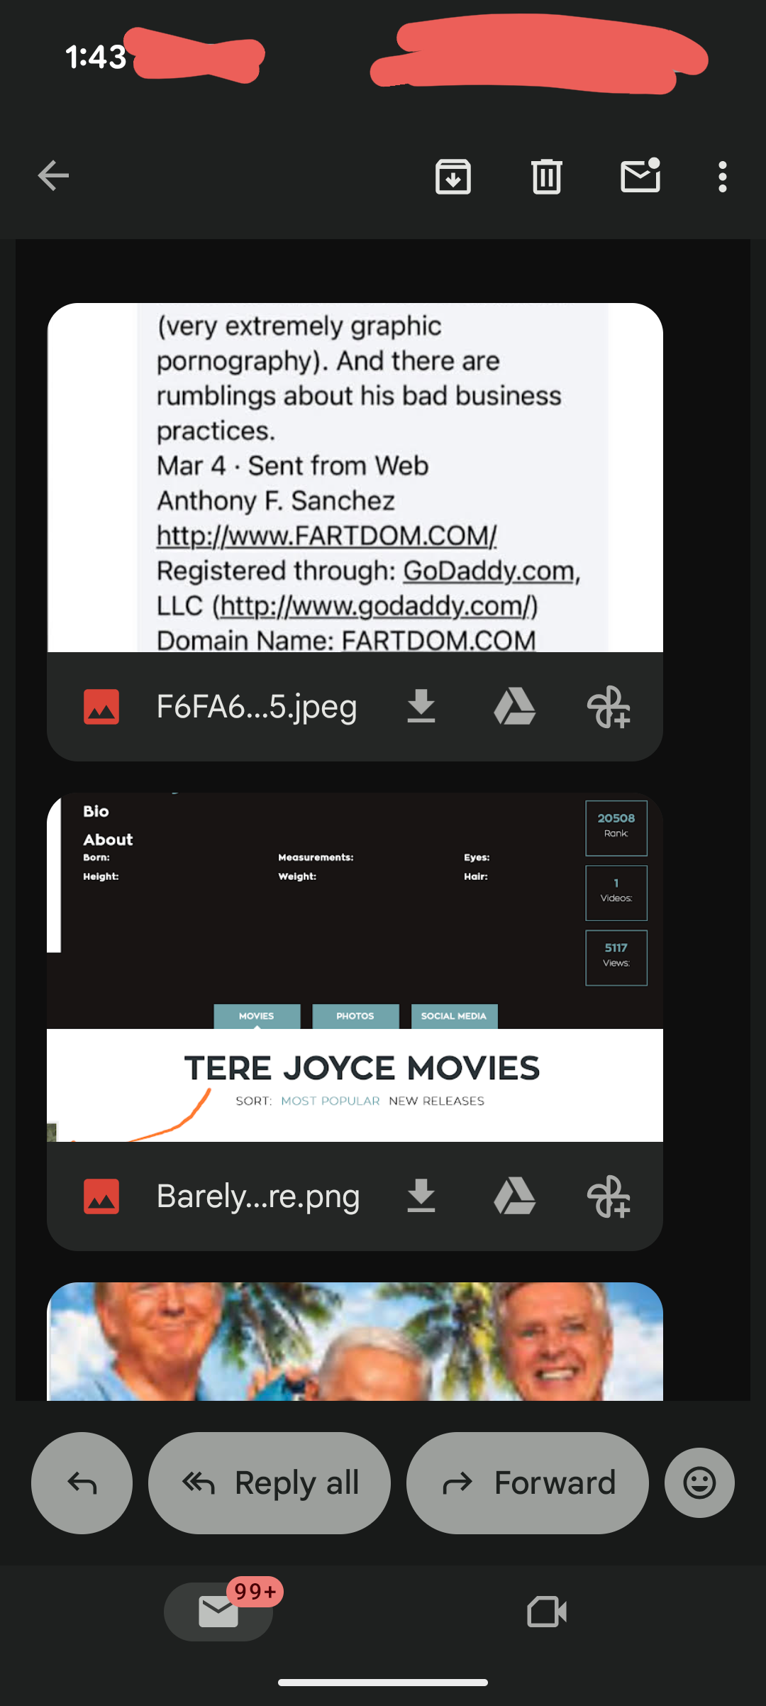Archive this email with the archive icon

453,177
